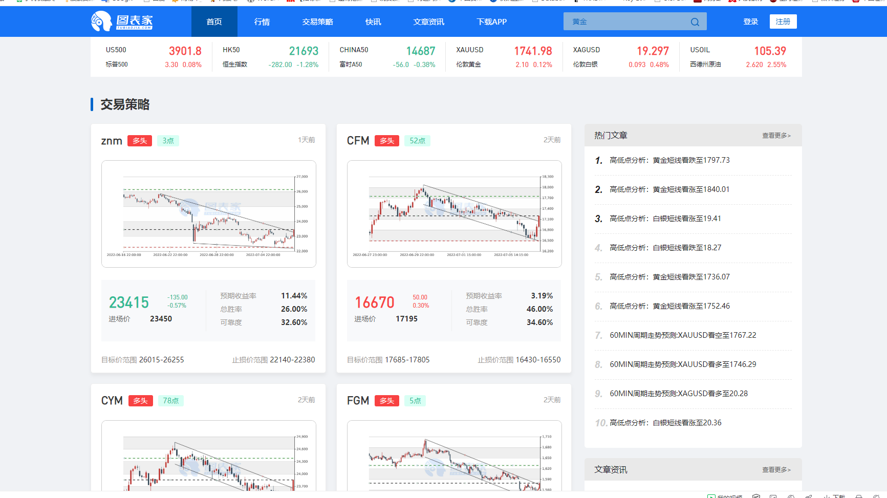Image resolution: width=887 pixels, height=498 pixels.
Task: Click 查看更多 beside 热门文章
Action: (x=776, y=136)
